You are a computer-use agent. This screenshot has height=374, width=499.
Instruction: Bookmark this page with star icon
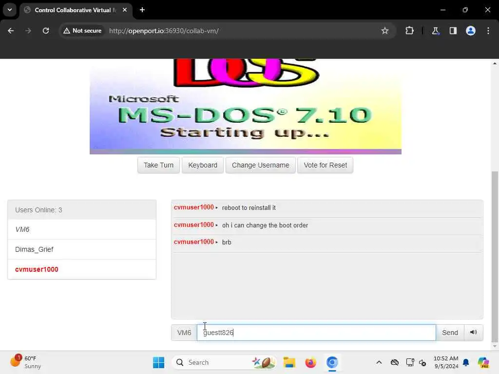pyautogui.click(x=385, y=31)
